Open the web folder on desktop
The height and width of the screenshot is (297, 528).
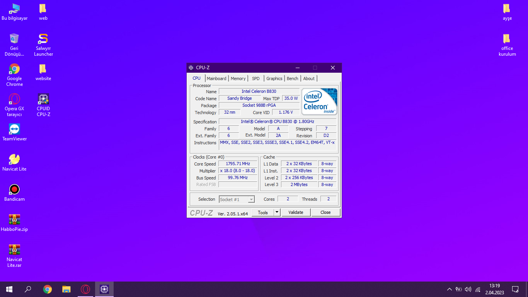pos(43,12)
